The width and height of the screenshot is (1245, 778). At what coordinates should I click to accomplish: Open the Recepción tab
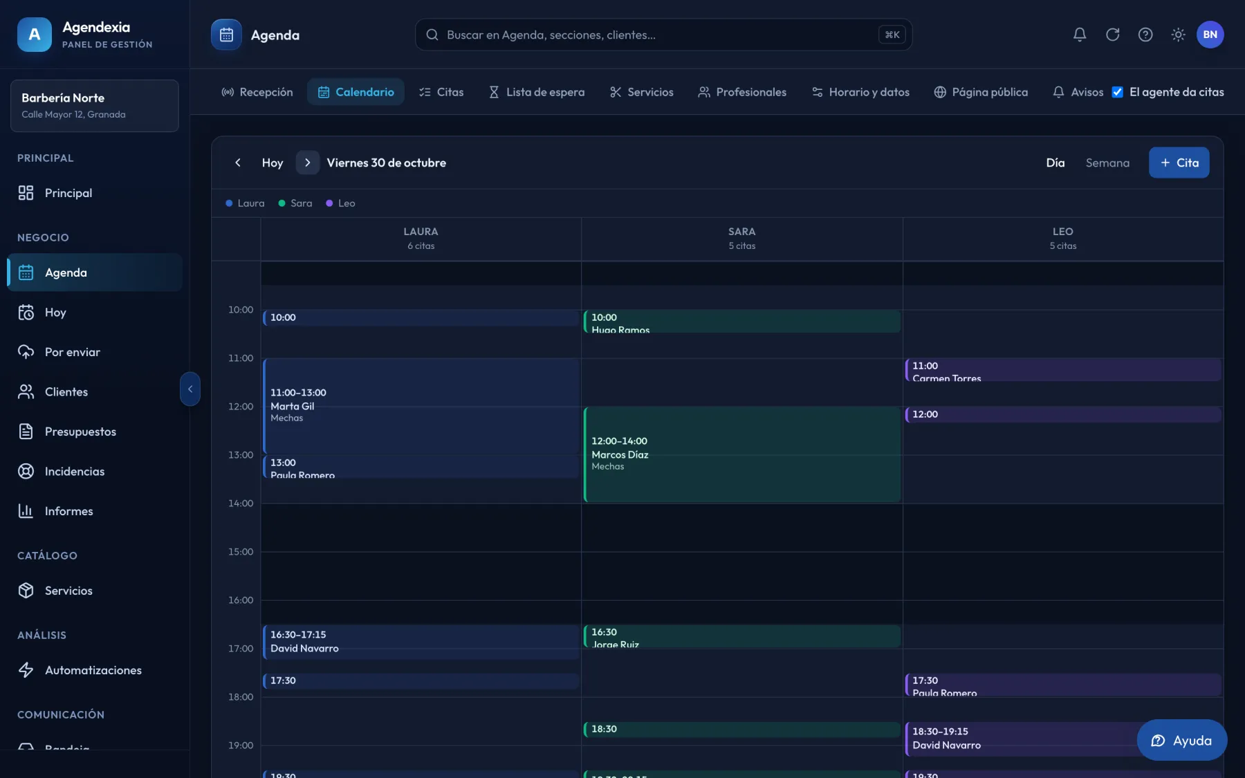[257, 92]
